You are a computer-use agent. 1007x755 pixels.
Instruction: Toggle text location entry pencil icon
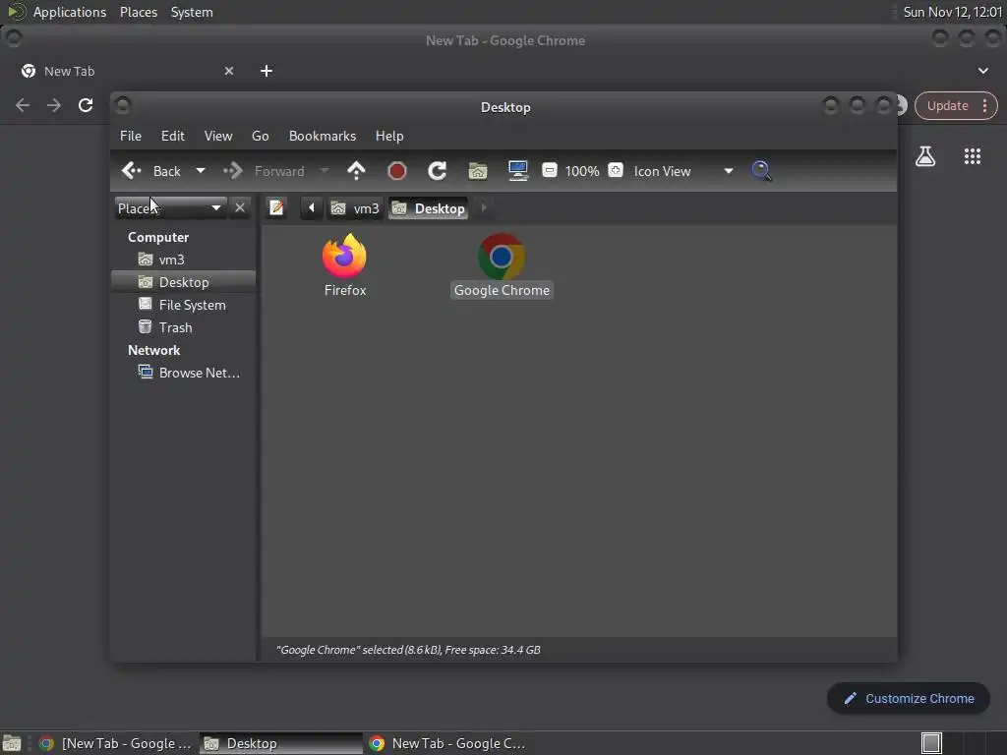click(x=276, y=207)
